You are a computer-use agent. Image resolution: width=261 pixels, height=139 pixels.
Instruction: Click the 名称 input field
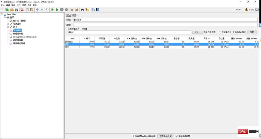click(x=165, y=20)
